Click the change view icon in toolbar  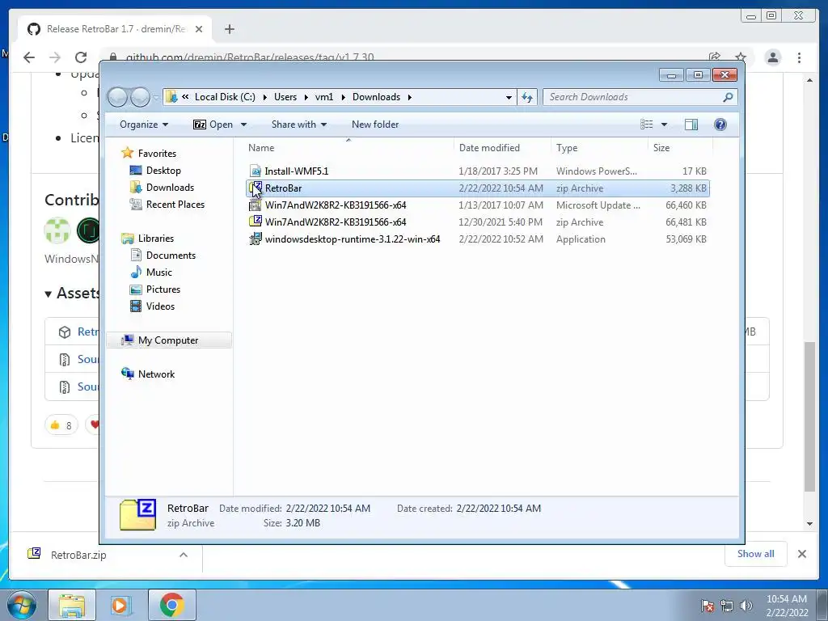tap(646, 124)
